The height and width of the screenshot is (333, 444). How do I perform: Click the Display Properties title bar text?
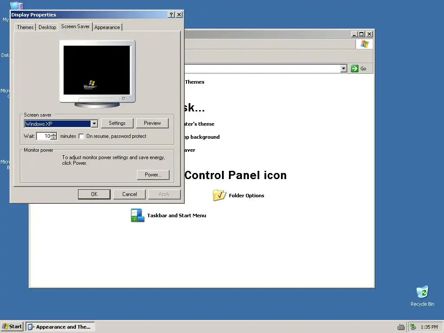tap(34, 15)
